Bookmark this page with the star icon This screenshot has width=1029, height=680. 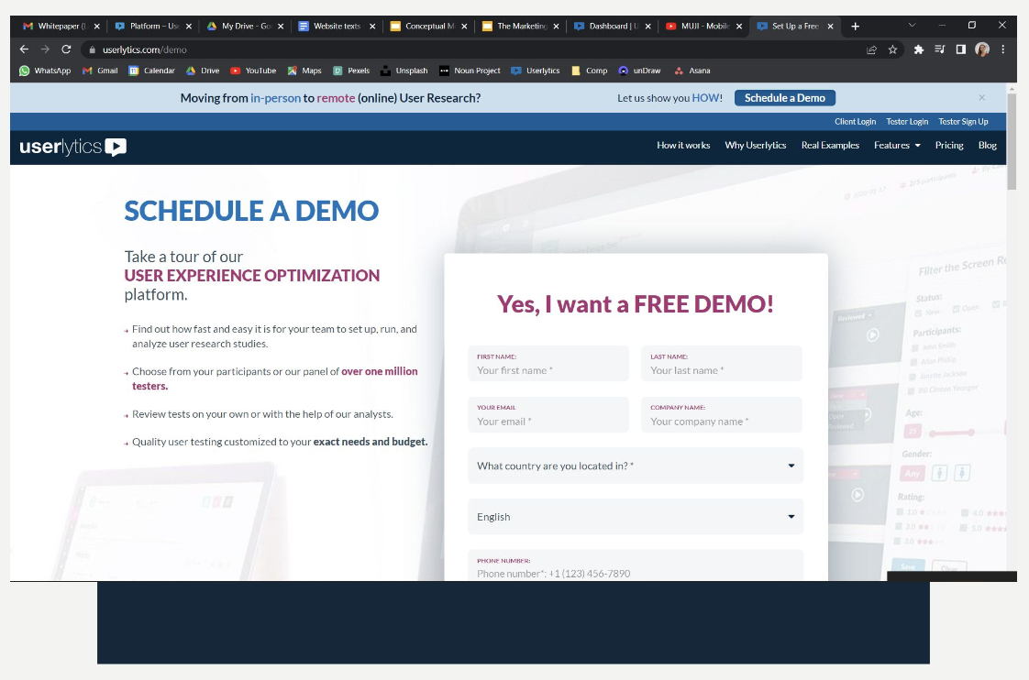(892, 49)
